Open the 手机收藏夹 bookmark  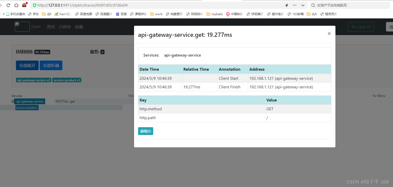[x=16, y=14]
